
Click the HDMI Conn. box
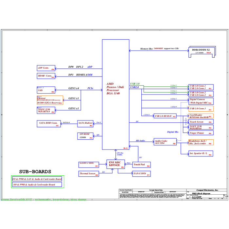click(x=46, y=76)
